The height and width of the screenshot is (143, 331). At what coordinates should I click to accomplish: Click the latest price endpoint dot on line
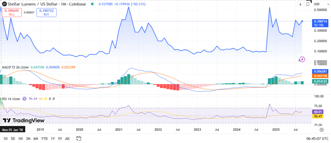[302, 21]
